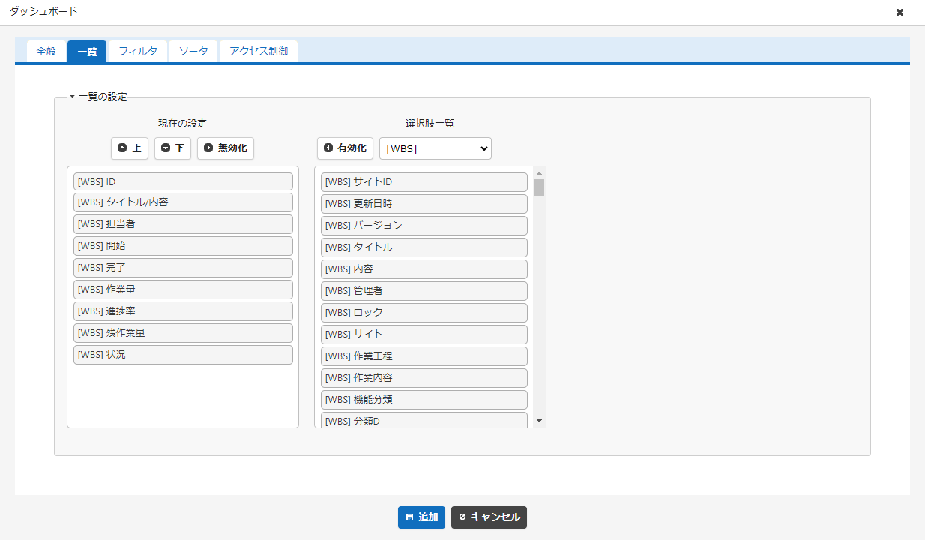Click the options list scrollbar thumb
Image resolution: width=925 pixels, height=540 pixels.
[539, 187]
